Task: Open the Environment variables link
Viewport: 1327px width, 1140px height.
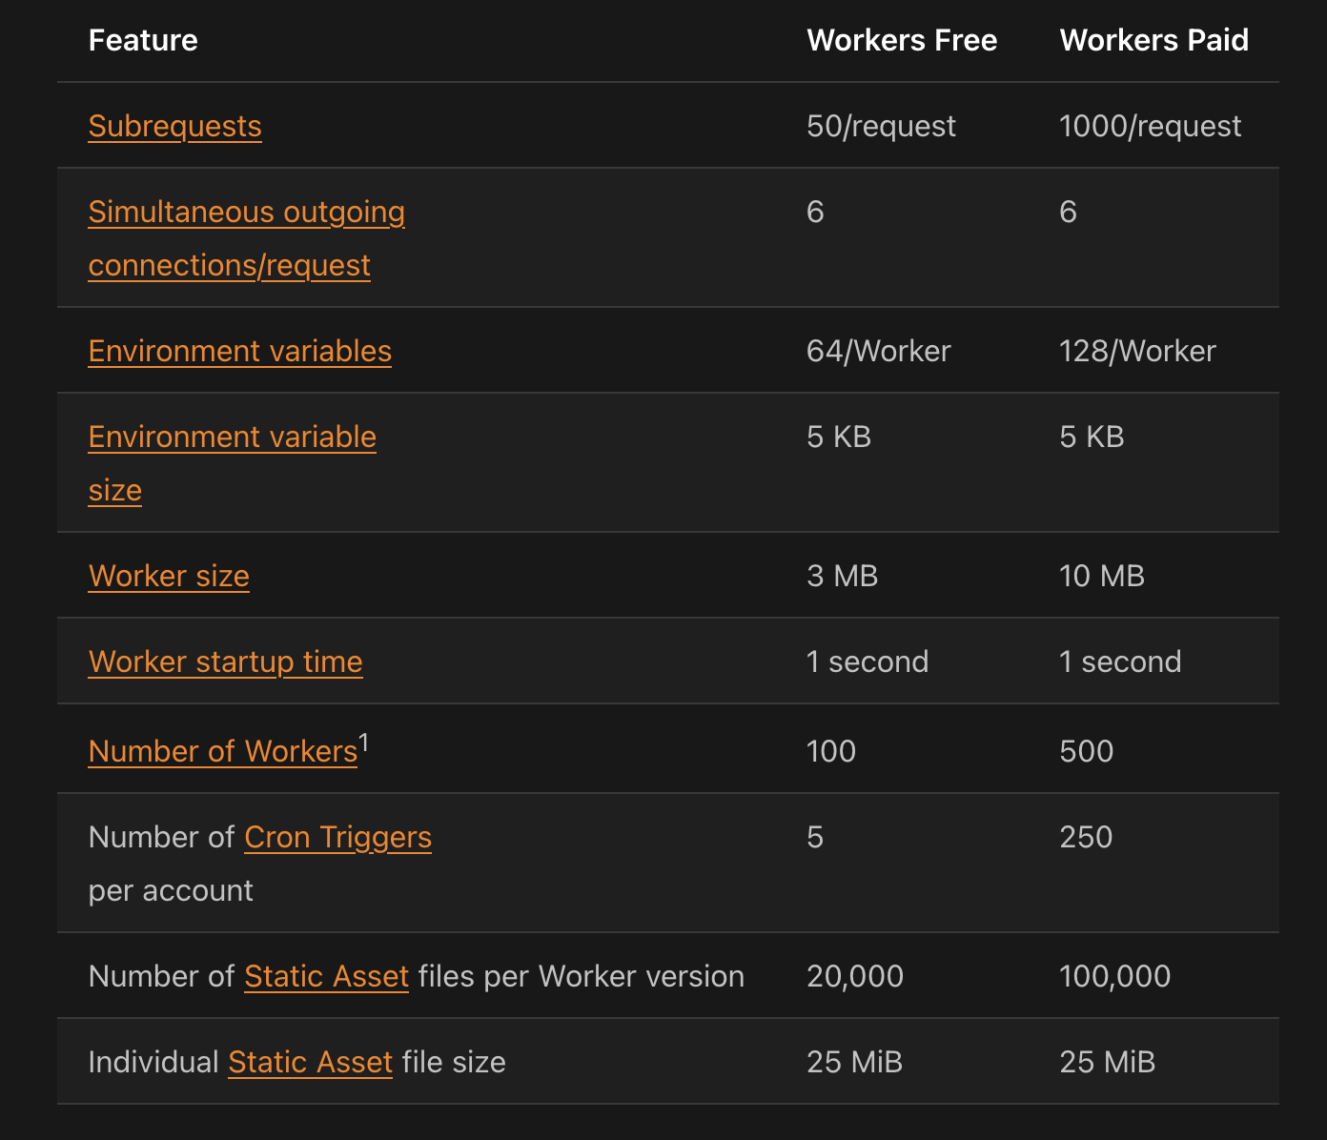Action: (239, 351)
